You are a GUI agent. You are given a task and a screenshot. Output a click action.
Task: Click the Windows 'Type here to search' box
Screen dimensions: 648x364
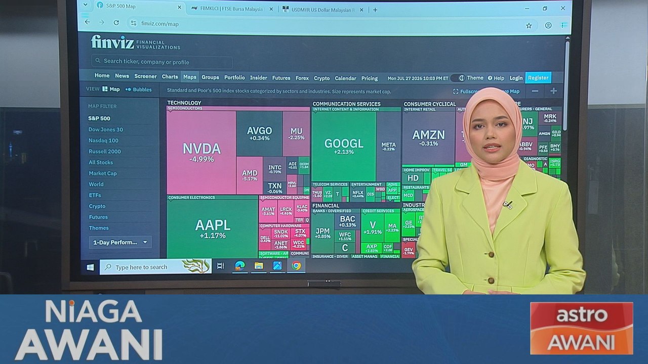coord(155,266)
